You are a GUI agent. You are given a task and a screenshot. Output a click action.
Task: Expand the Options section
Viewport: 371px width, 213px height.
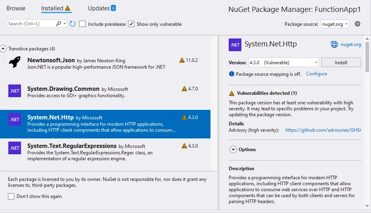(233, 149)
